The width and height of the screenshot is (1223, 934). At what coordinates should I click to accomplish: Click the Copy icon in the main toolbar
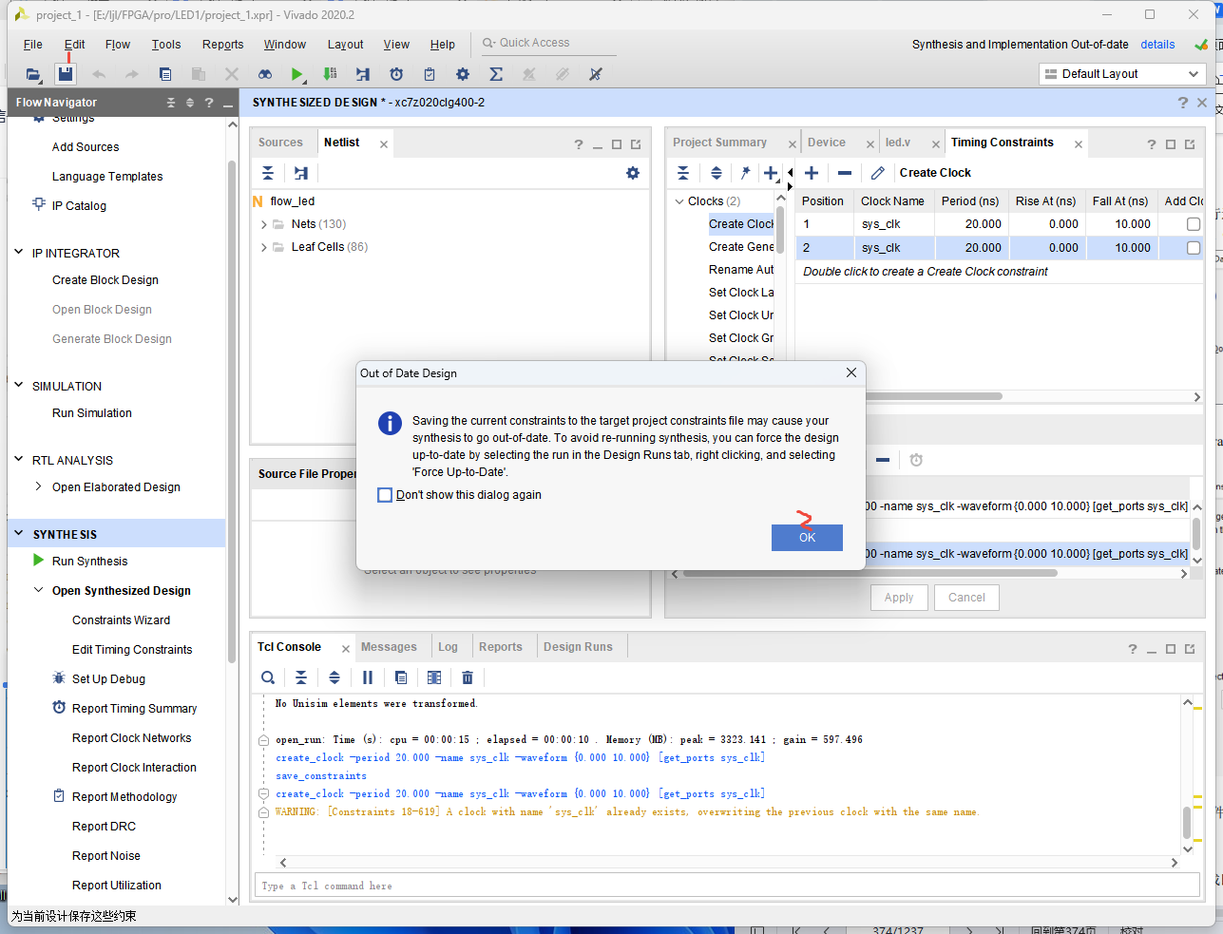[165, 74]
